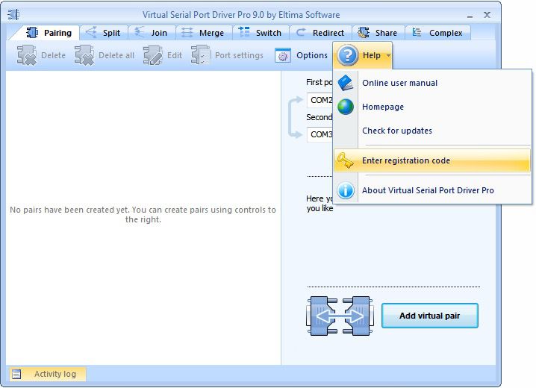Click the Complex tab tree icon
Viewport: 536px width, 388px height.
click(x=417, y=32)
